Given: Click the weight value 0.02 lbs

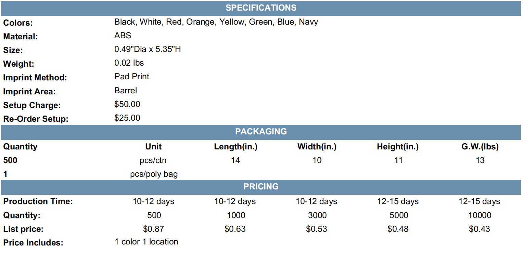Looking at the screenshot, I should pyautogui.click(x=129, y=63).
